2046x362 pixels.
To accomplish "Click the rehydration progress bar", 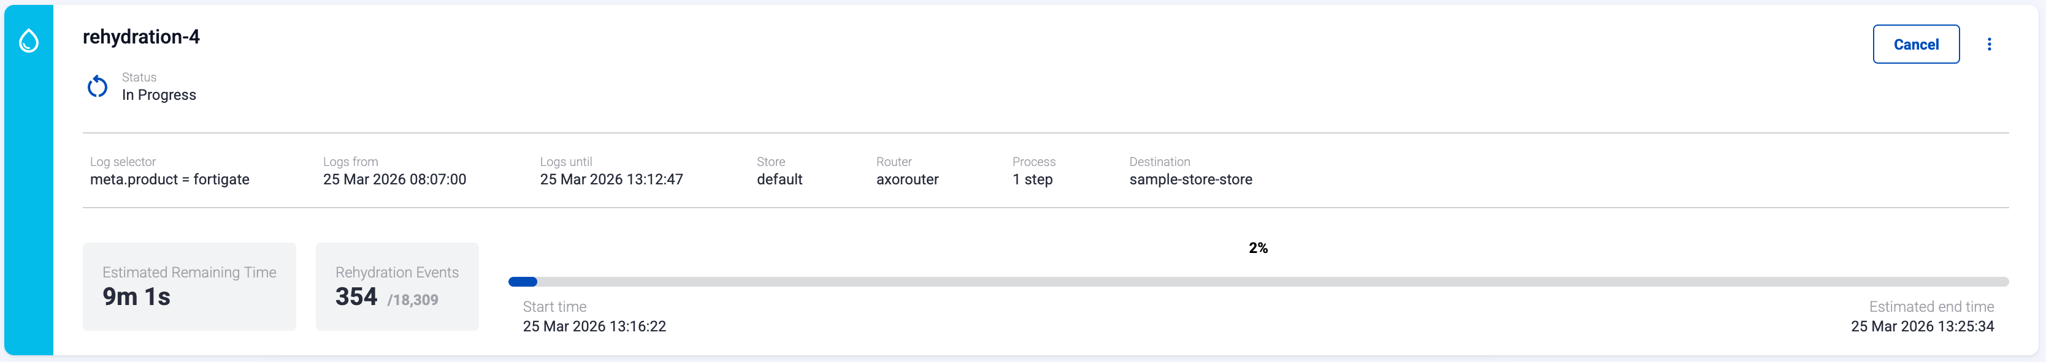I will click(1258, 282).
